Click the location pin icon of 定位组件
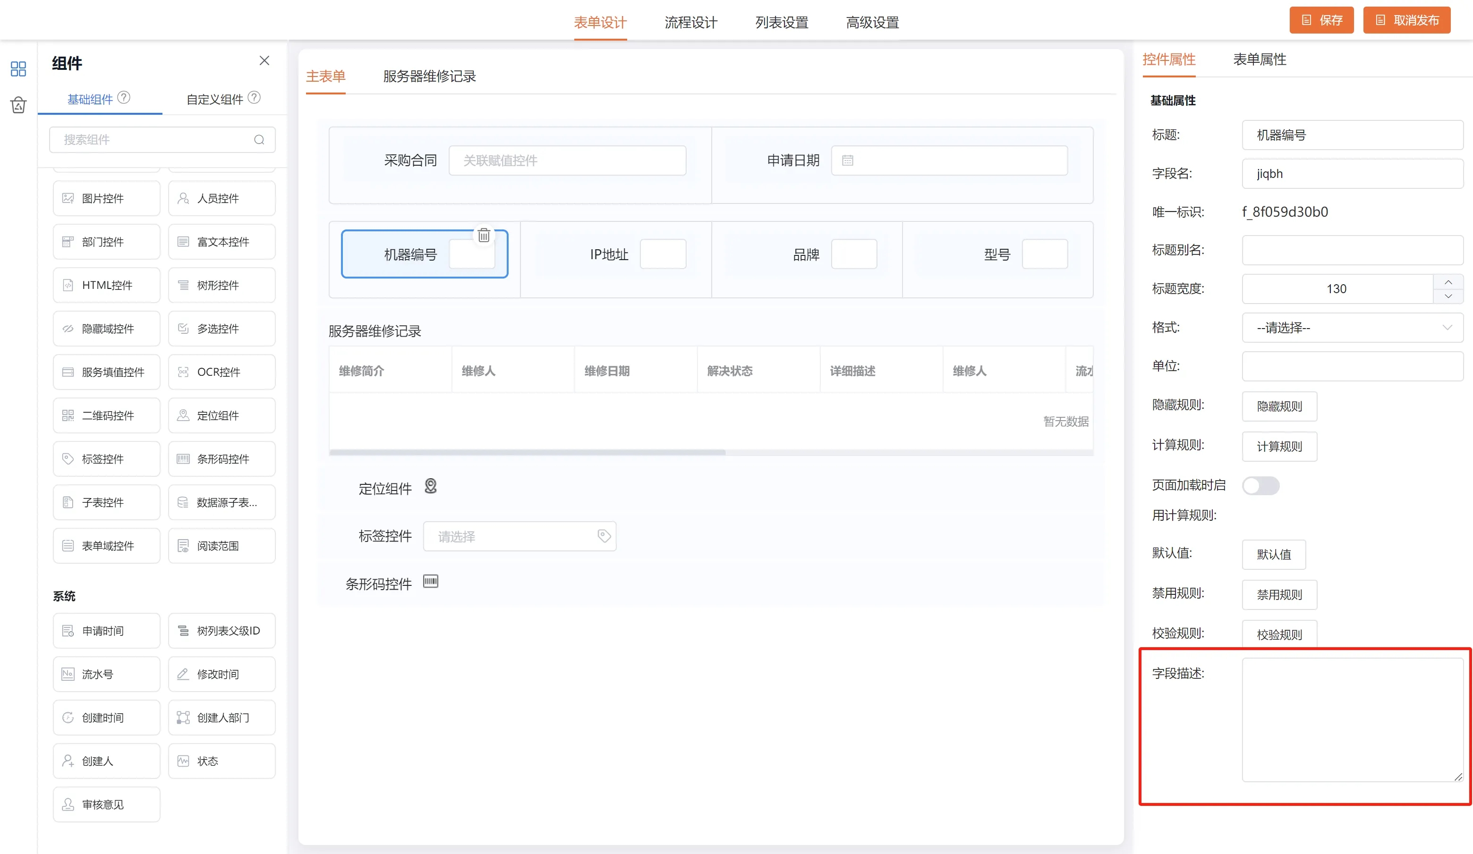 click(x=431, y=486)
